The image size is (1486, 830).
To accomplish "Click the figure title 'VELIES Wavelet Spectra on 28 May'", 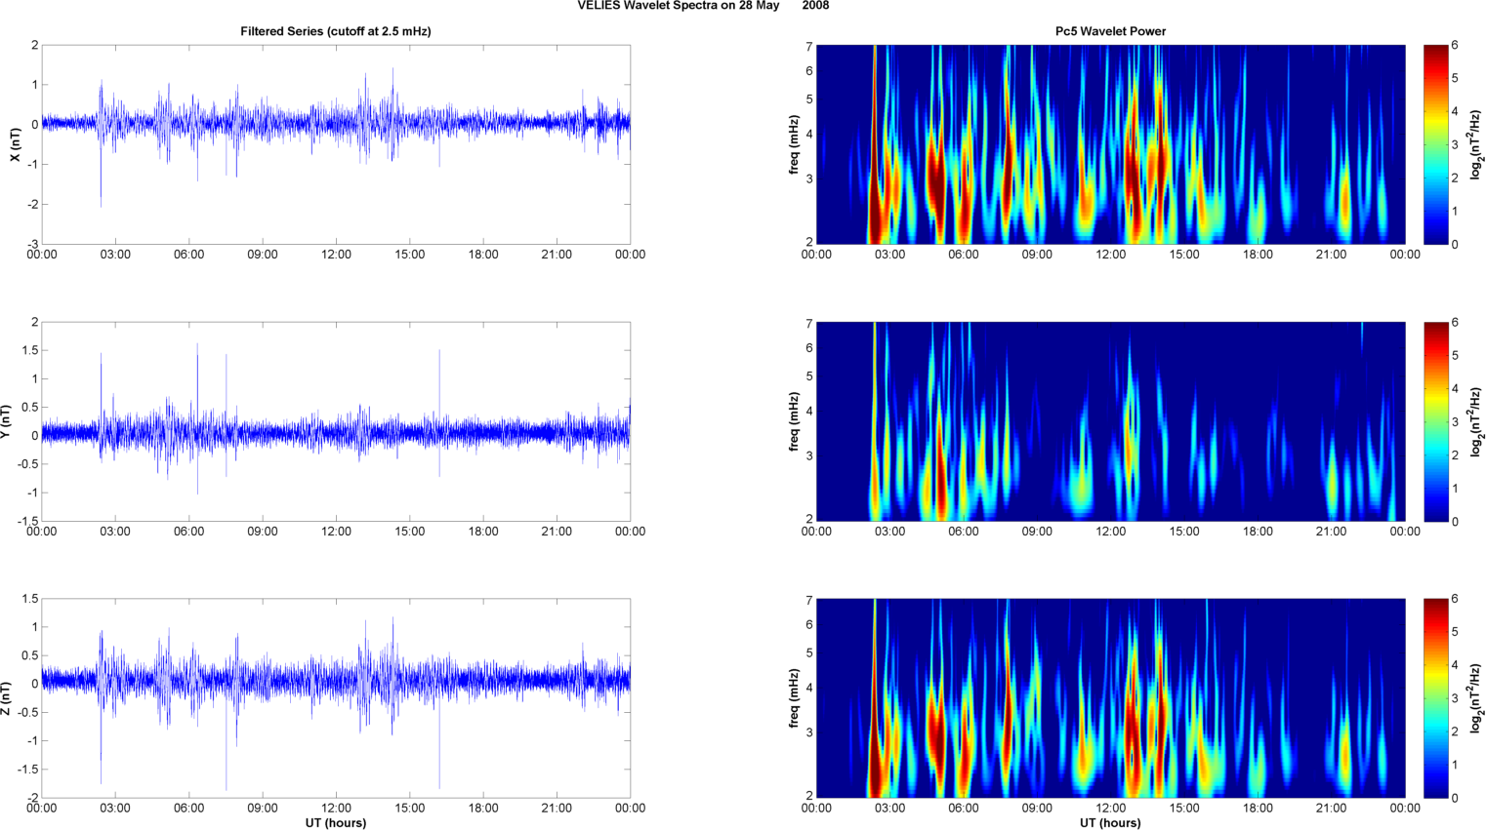I will pos(678,6).
